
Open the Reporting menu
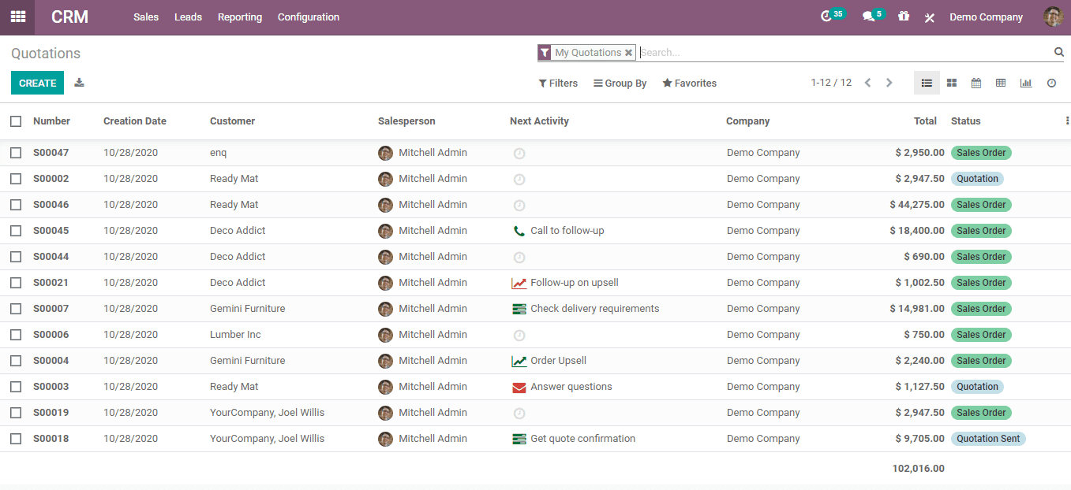[240, 17]
